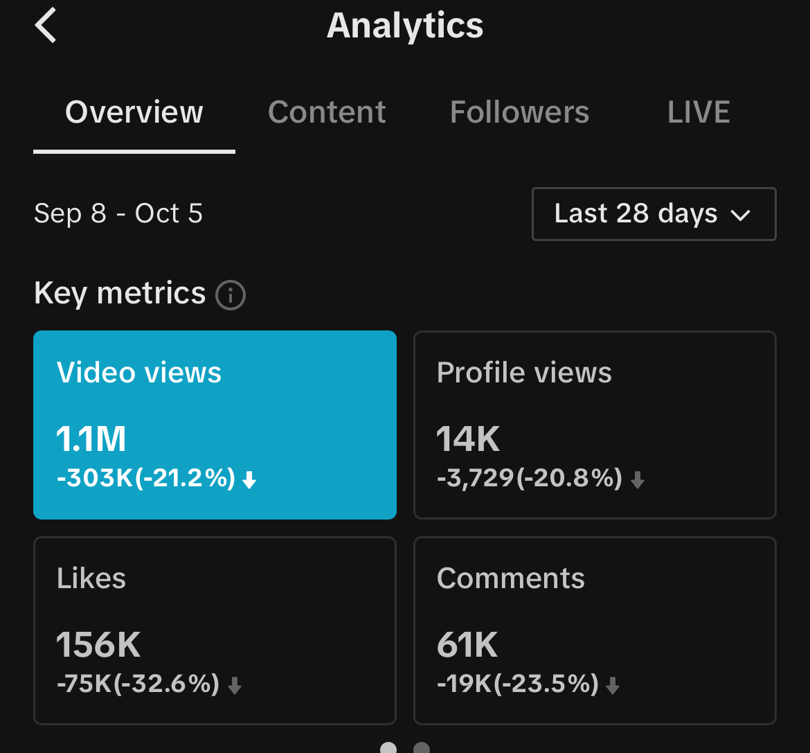Open the Followers tab

tap(519, 112)
